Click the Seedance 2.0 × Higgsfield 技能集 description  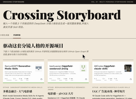pos(66,98)
